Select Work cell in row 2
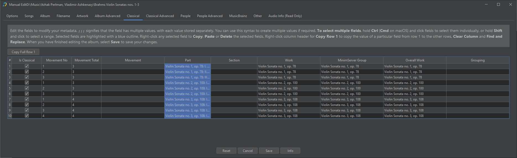517x158 pixels. [289, 72]
